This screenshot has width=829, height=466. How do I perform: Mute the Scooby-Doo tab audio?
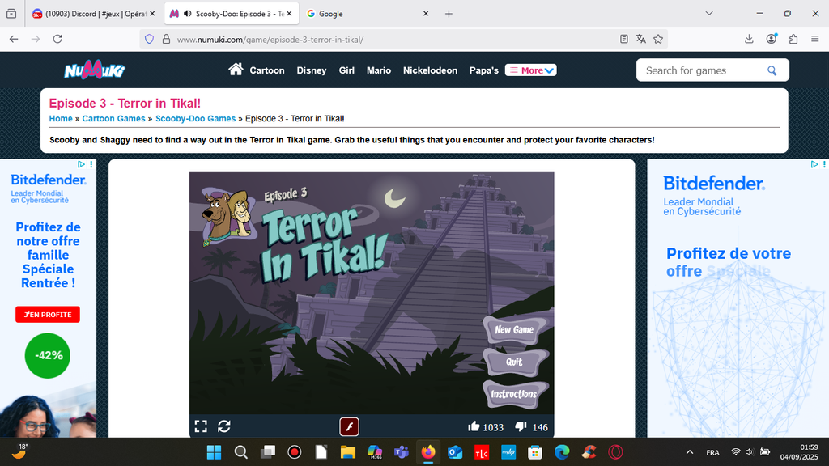pyautogui.click(x=187, y=14)
